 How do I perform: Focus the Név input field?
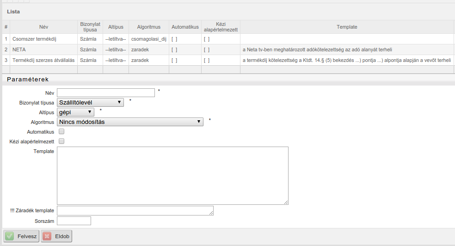click(106, 93)
